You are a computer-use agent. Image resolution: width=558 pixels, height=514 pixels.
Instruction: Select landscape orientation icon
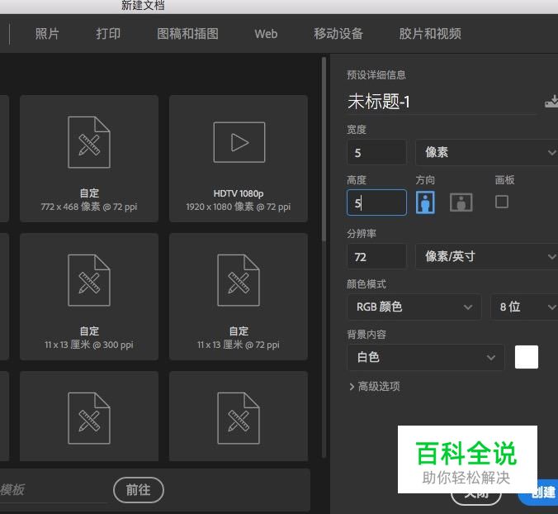pyautogui.click(x=461, y=202)
